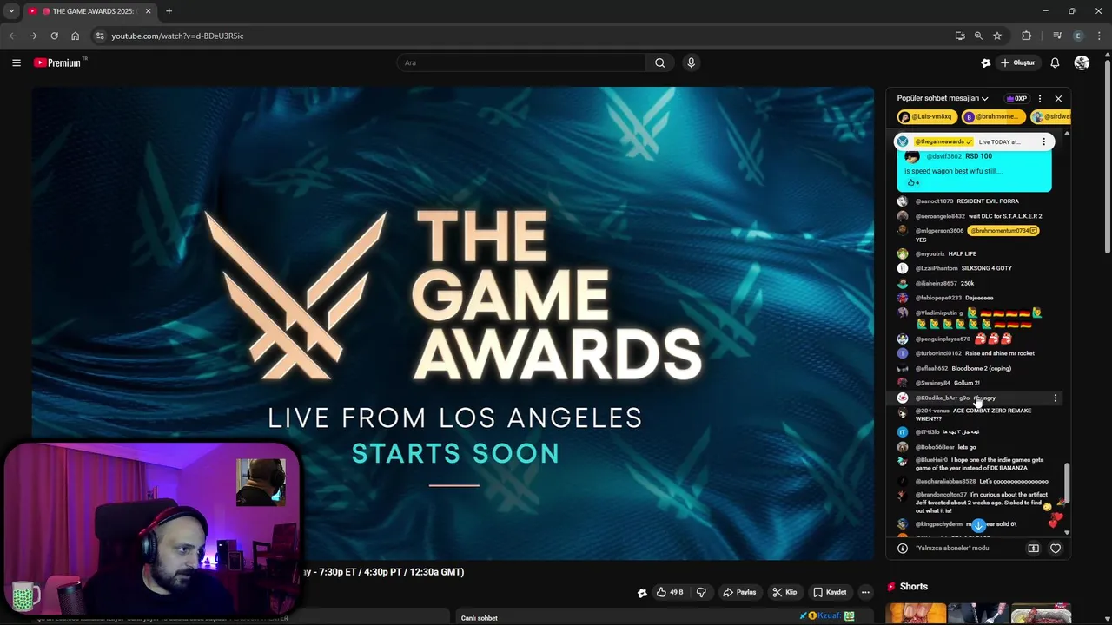Go to the YouTube Premium home logo
1112x625 pixels.
point(60,62)
